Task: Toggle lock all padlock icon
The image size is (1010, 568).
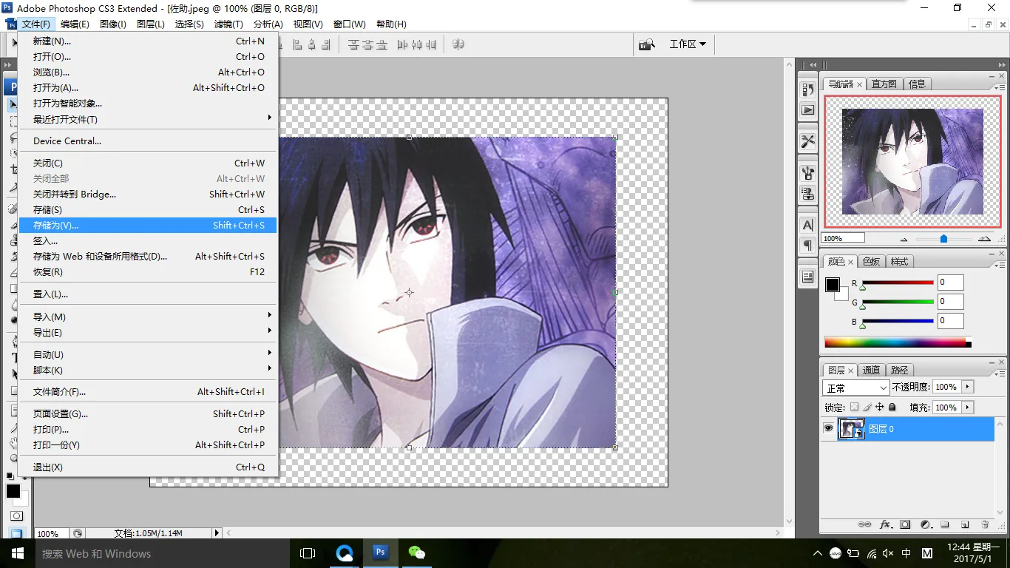Action: click(x=892, y=408)
